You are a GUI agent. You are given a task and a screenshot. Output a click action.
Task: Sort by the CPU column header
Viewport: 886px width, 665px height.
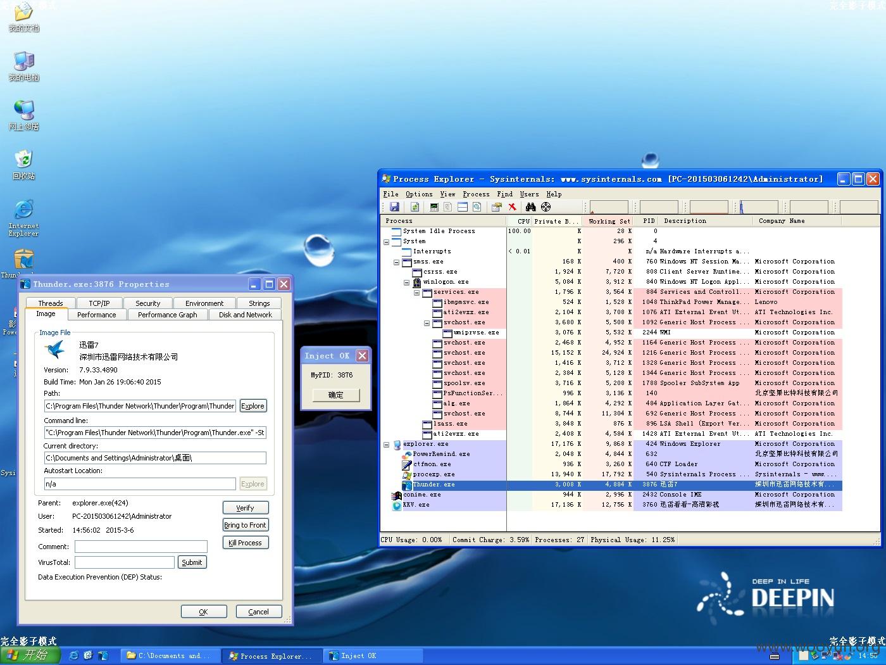[520, 221]
